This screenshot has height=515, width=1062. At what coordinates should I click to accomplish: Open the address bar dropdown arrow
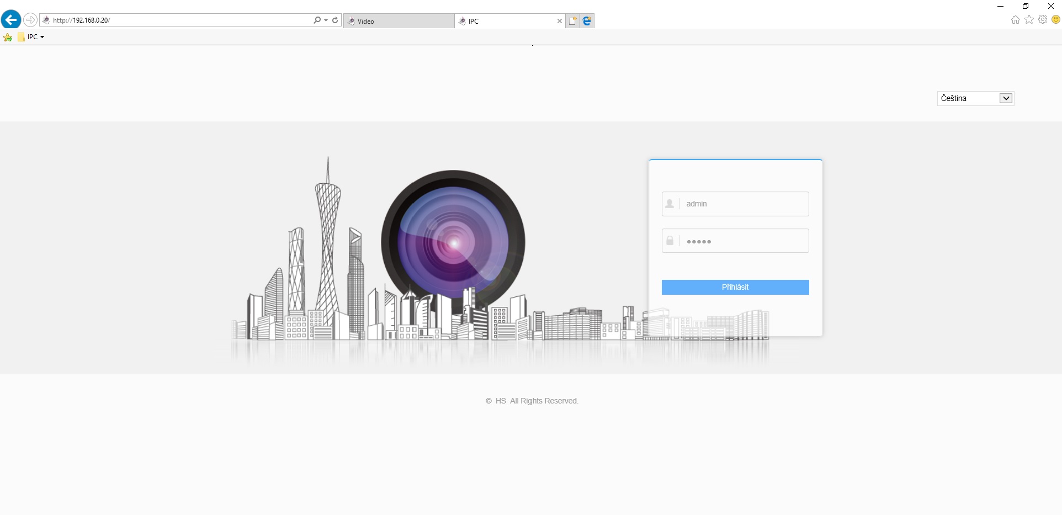pos(326,20)
